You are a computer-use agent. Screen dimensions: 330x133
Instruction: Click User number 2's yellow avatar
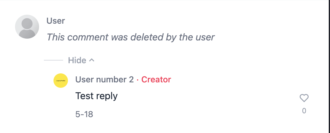click(x=61, y=81)
